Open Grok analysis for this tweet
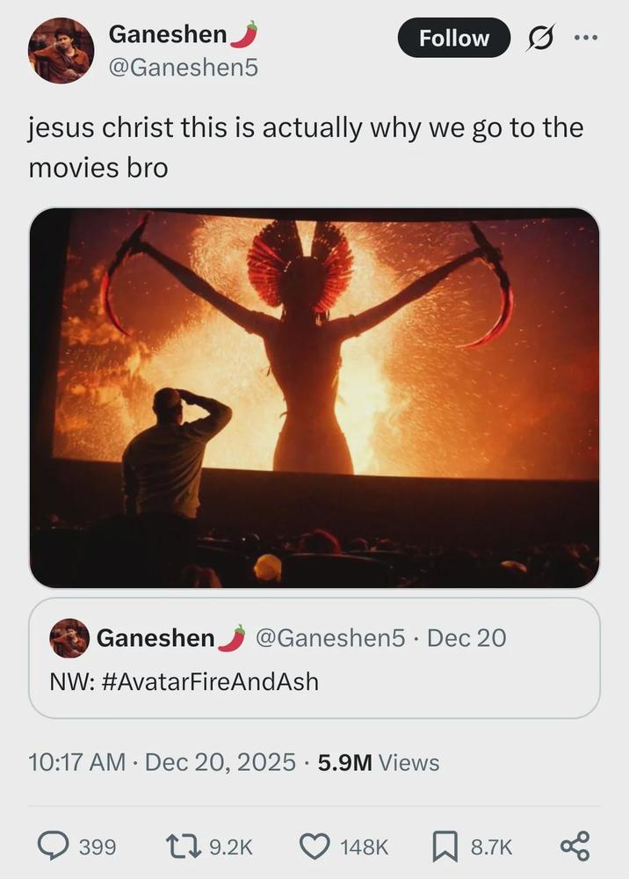 (x=539, y=38)
